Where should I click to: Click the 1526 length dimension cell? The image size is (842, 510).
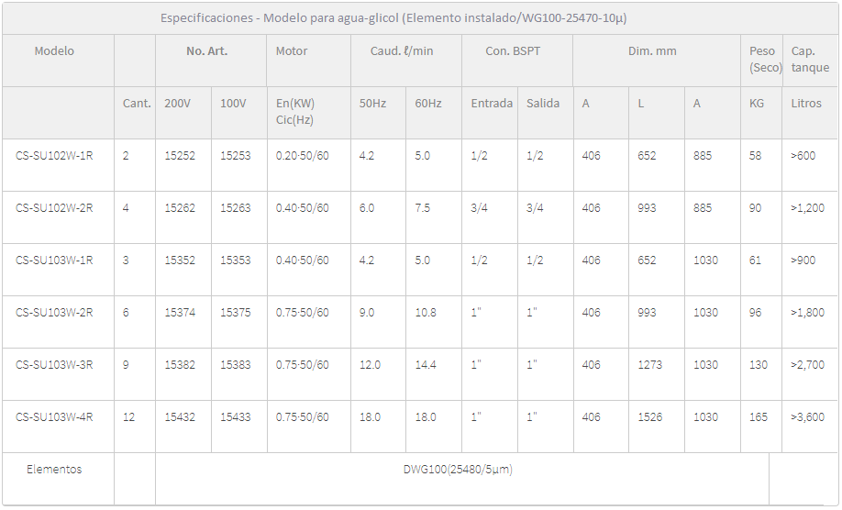(648, 417)
